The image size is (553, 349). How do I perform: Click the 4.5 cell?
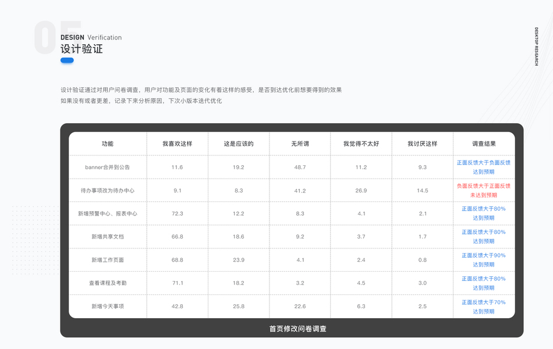361,283
